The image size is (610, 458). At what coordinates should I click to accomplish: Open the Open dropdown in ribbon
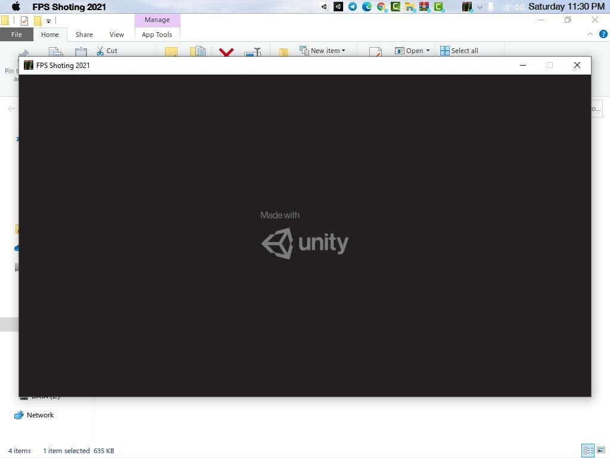412,51
